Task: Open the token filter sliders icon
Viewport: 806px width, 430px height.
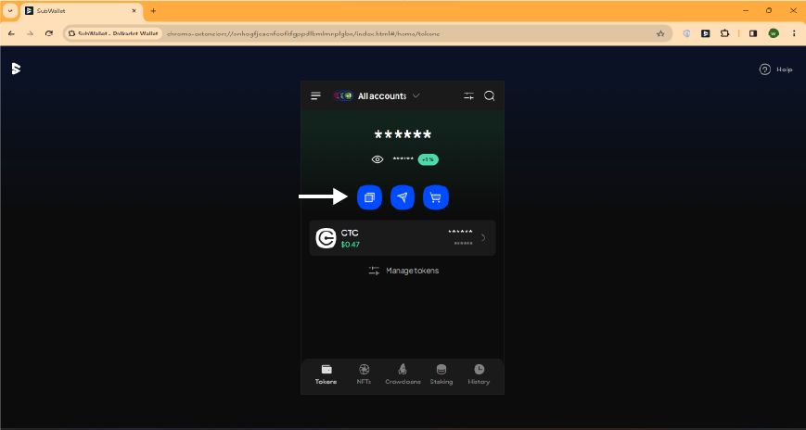Action: [x=468, y=96]
